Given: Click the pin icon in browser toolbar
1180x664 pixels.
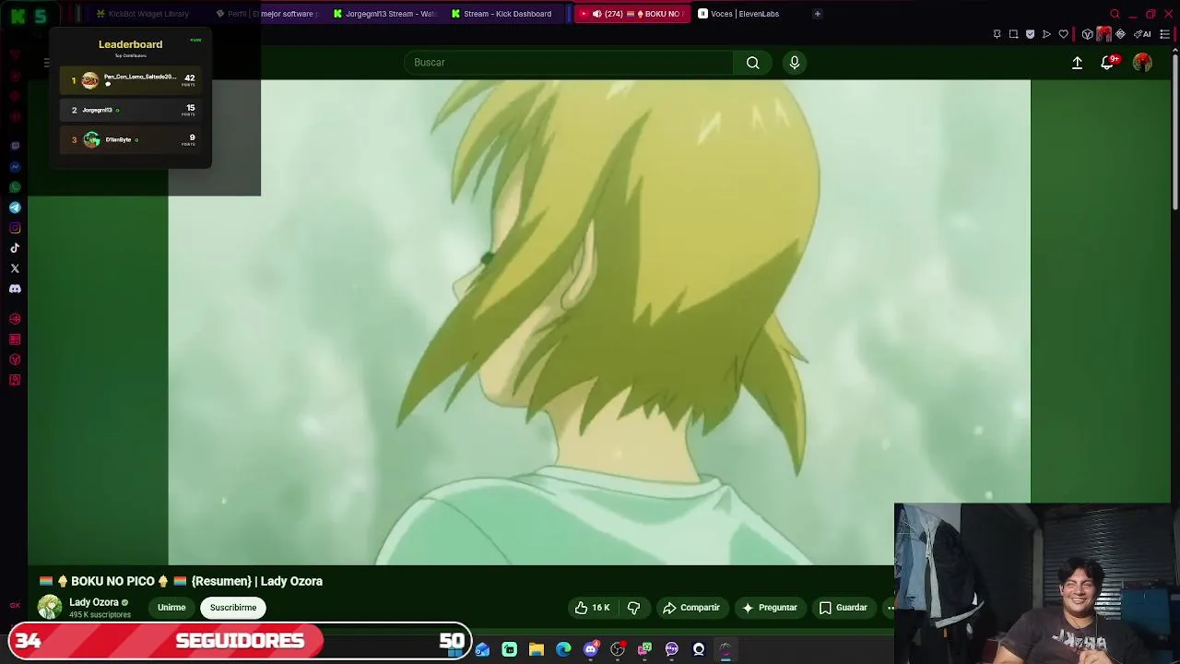Looking at the screenshot, I should [997, 34].
